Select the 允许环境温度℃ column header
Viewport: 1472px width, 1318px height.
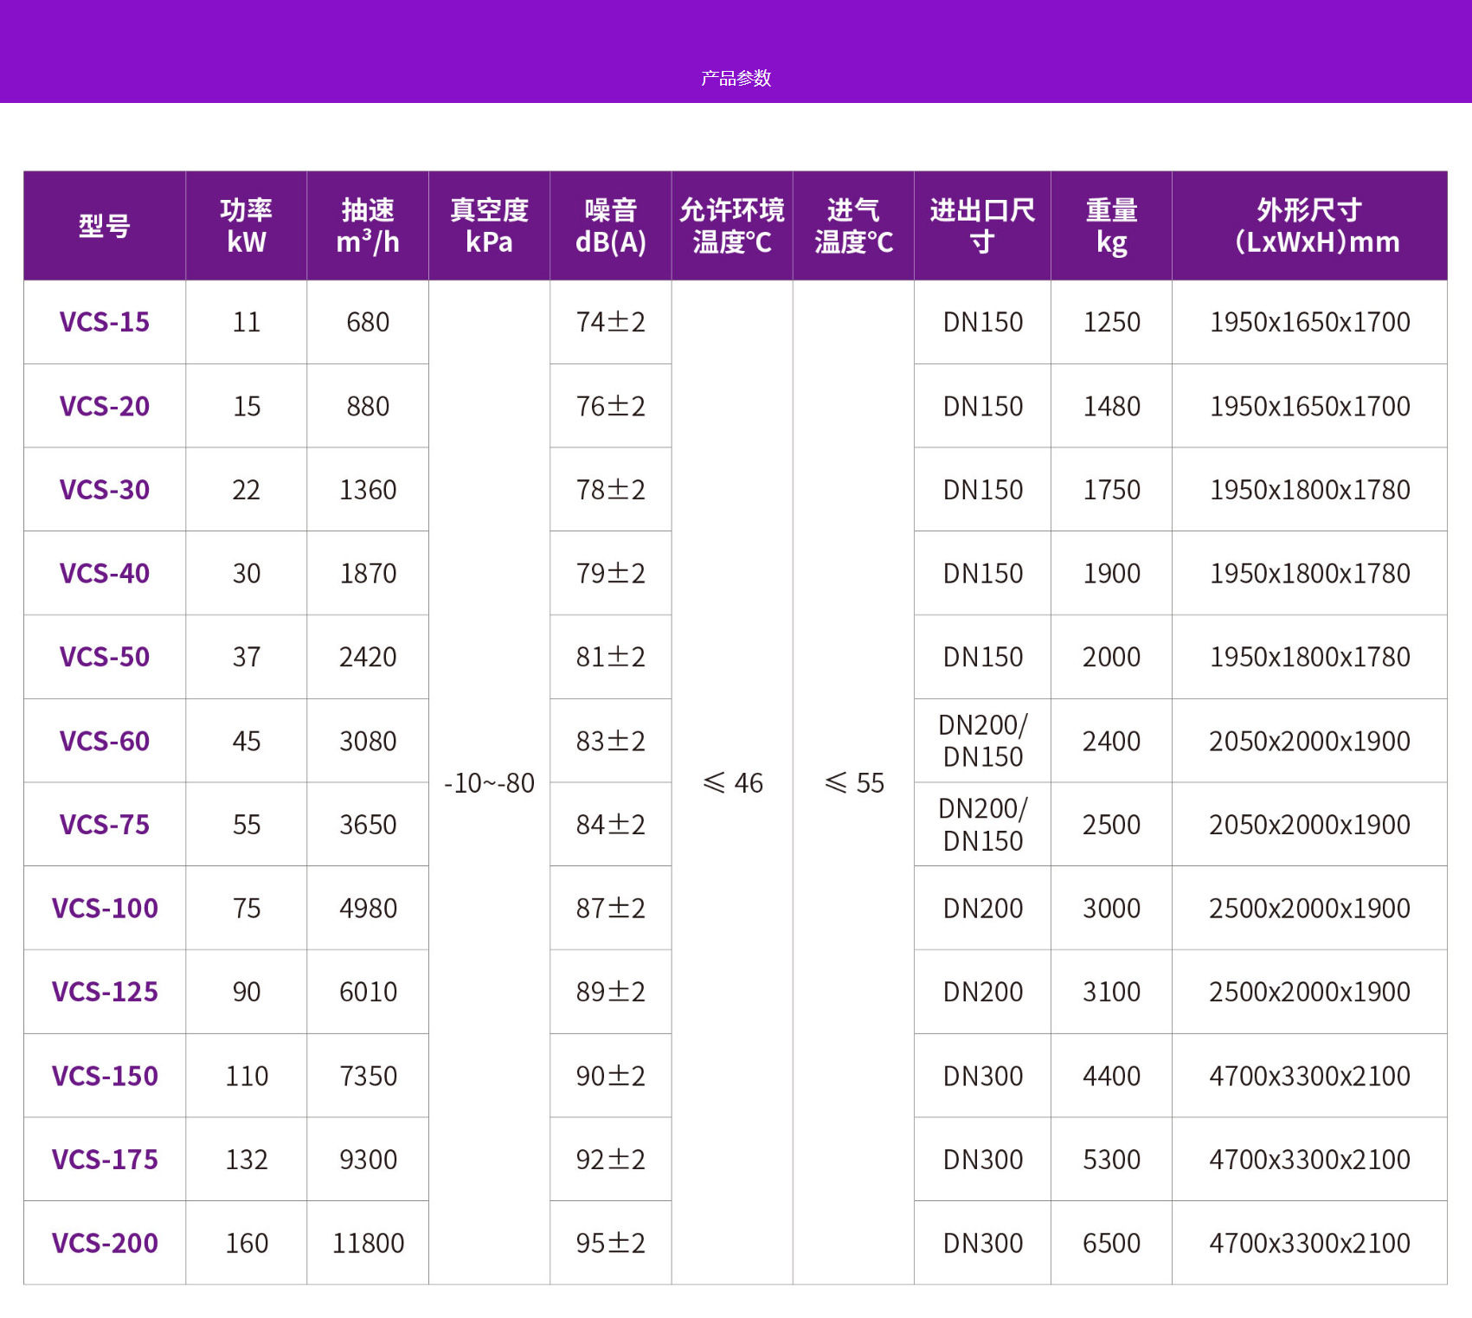point(732,226)
